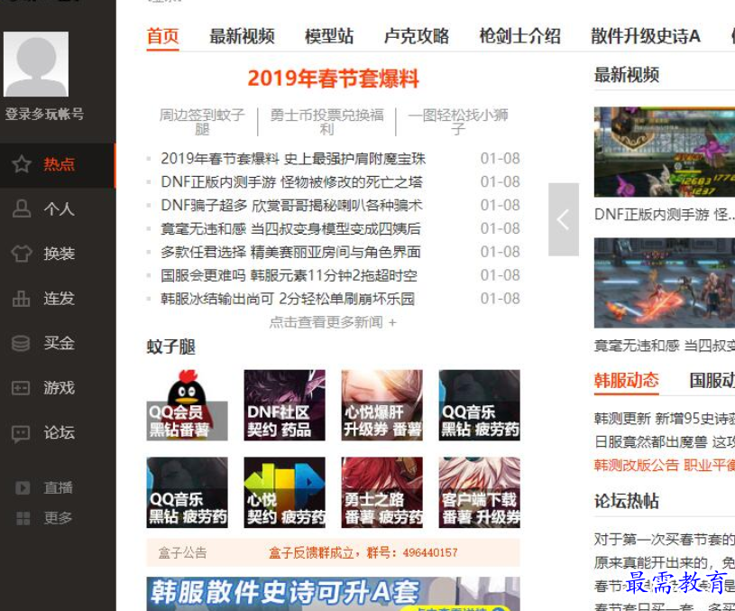
Task: Open the 换装 sidebar section
Action: (57, 254)
